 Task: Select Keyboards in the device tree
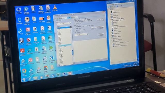[x=116, y=25]
